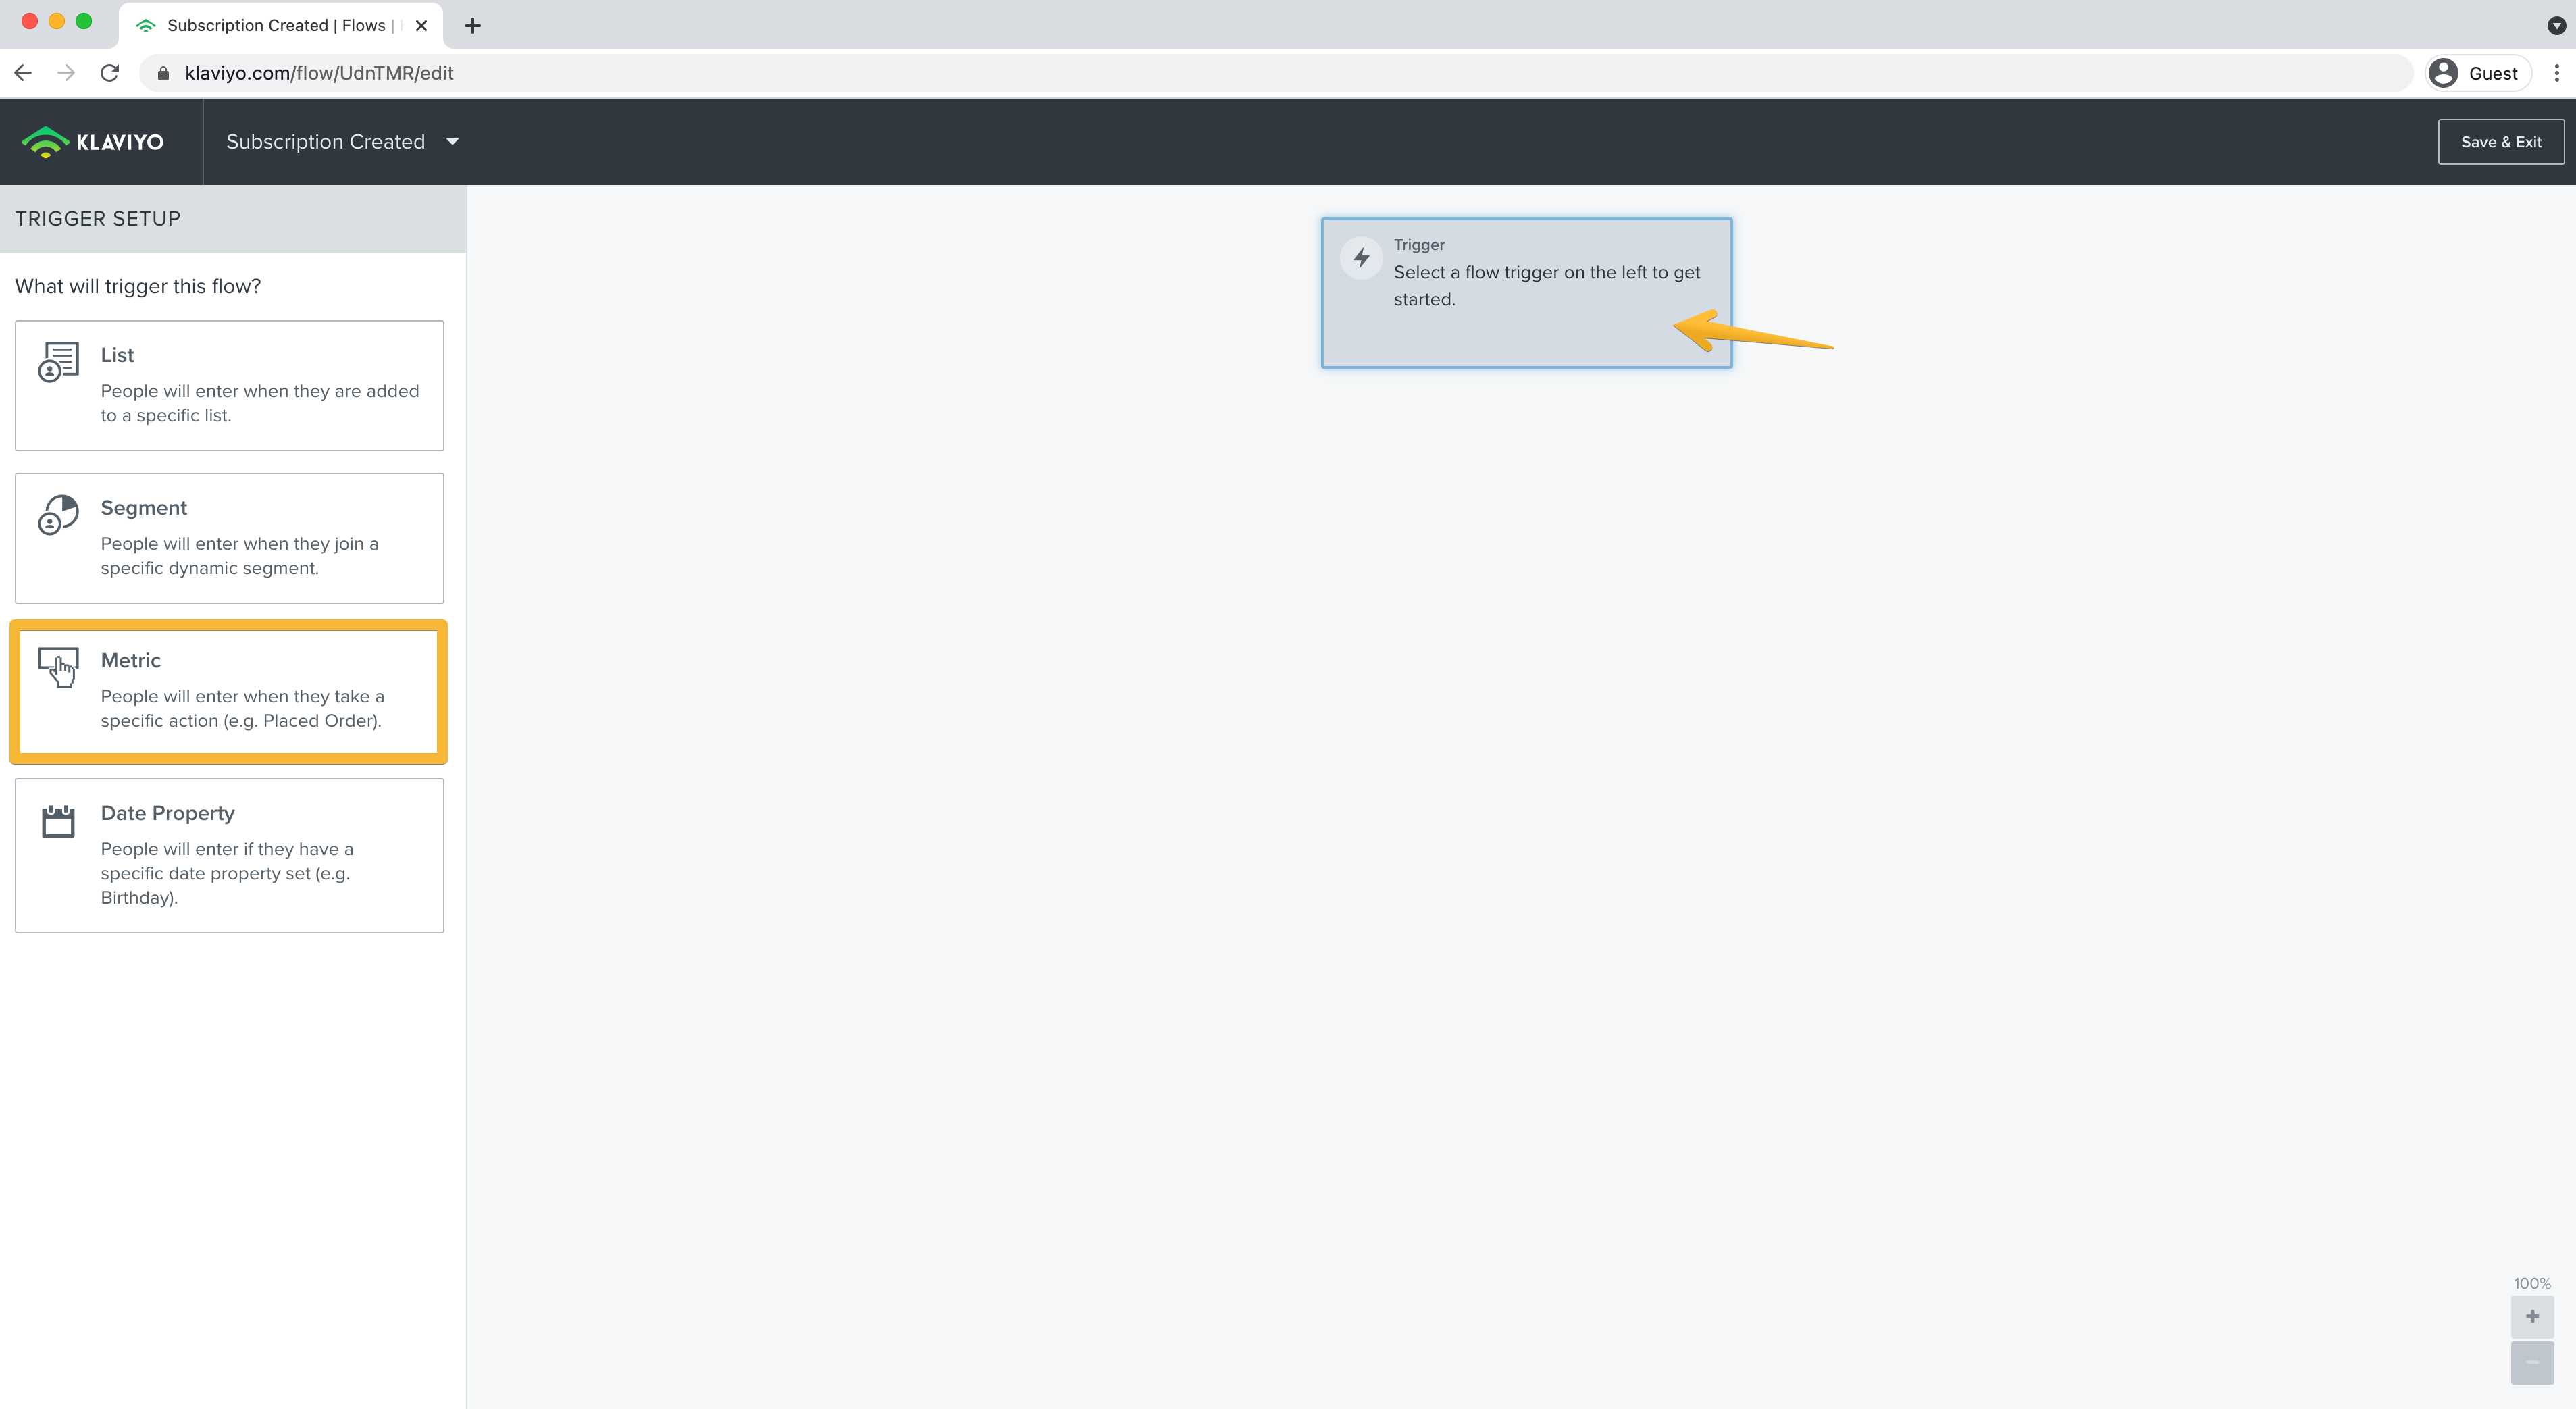Select the Subscription Created | Flows tab
This screenshot has width=2576, height=1409.
[280, 26]
